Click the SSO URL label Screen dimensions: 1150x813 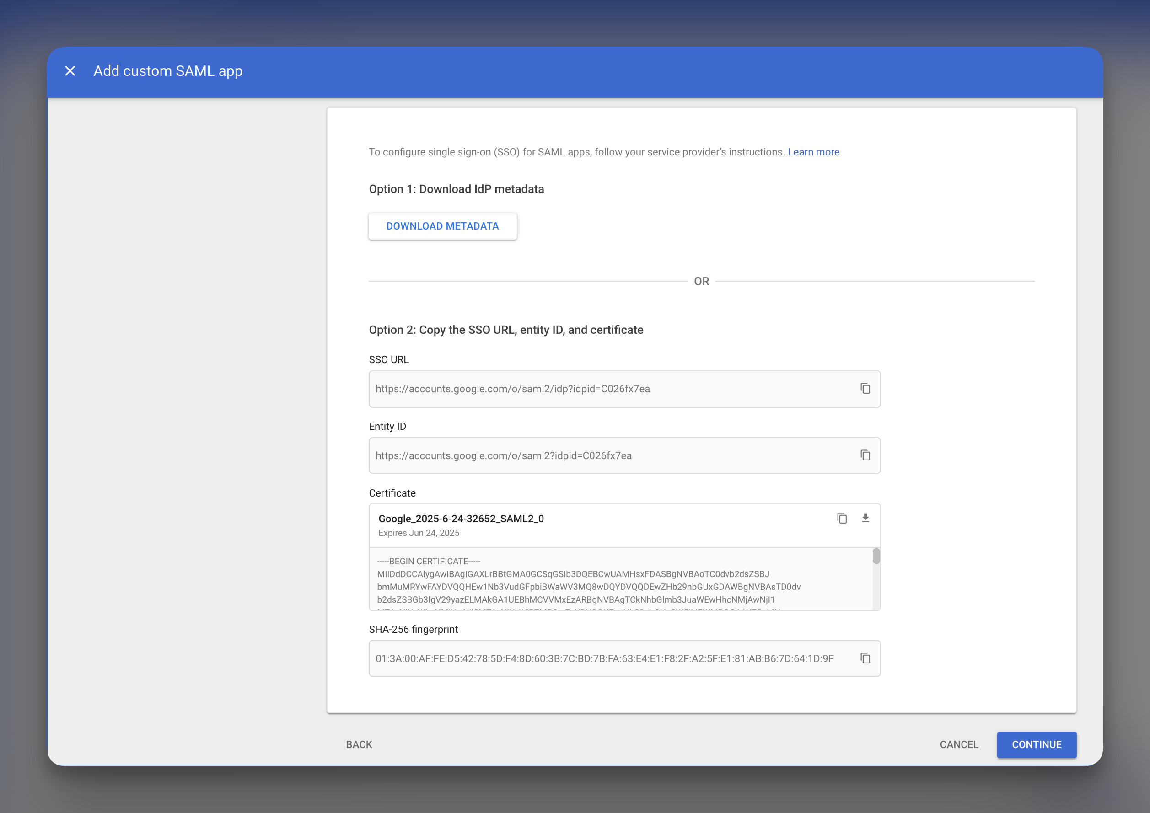tap(389, 359)
